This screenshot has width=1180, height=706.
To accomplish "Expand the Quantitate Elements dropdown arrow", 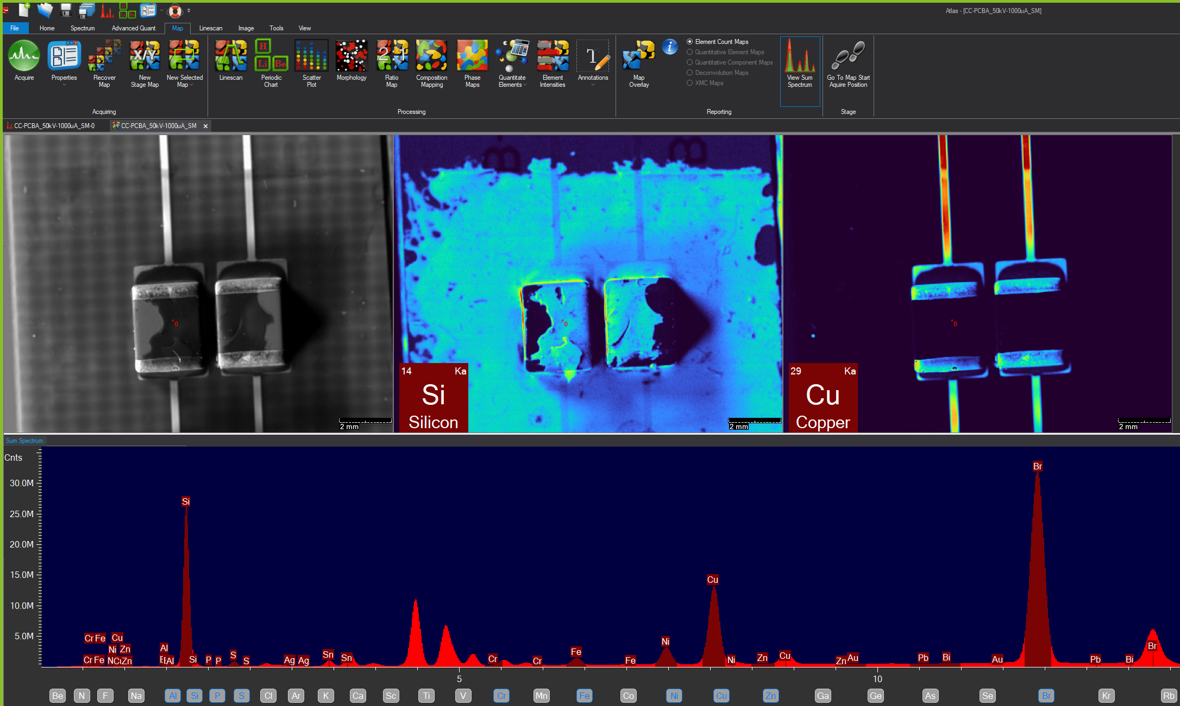I will pos(525,85).
